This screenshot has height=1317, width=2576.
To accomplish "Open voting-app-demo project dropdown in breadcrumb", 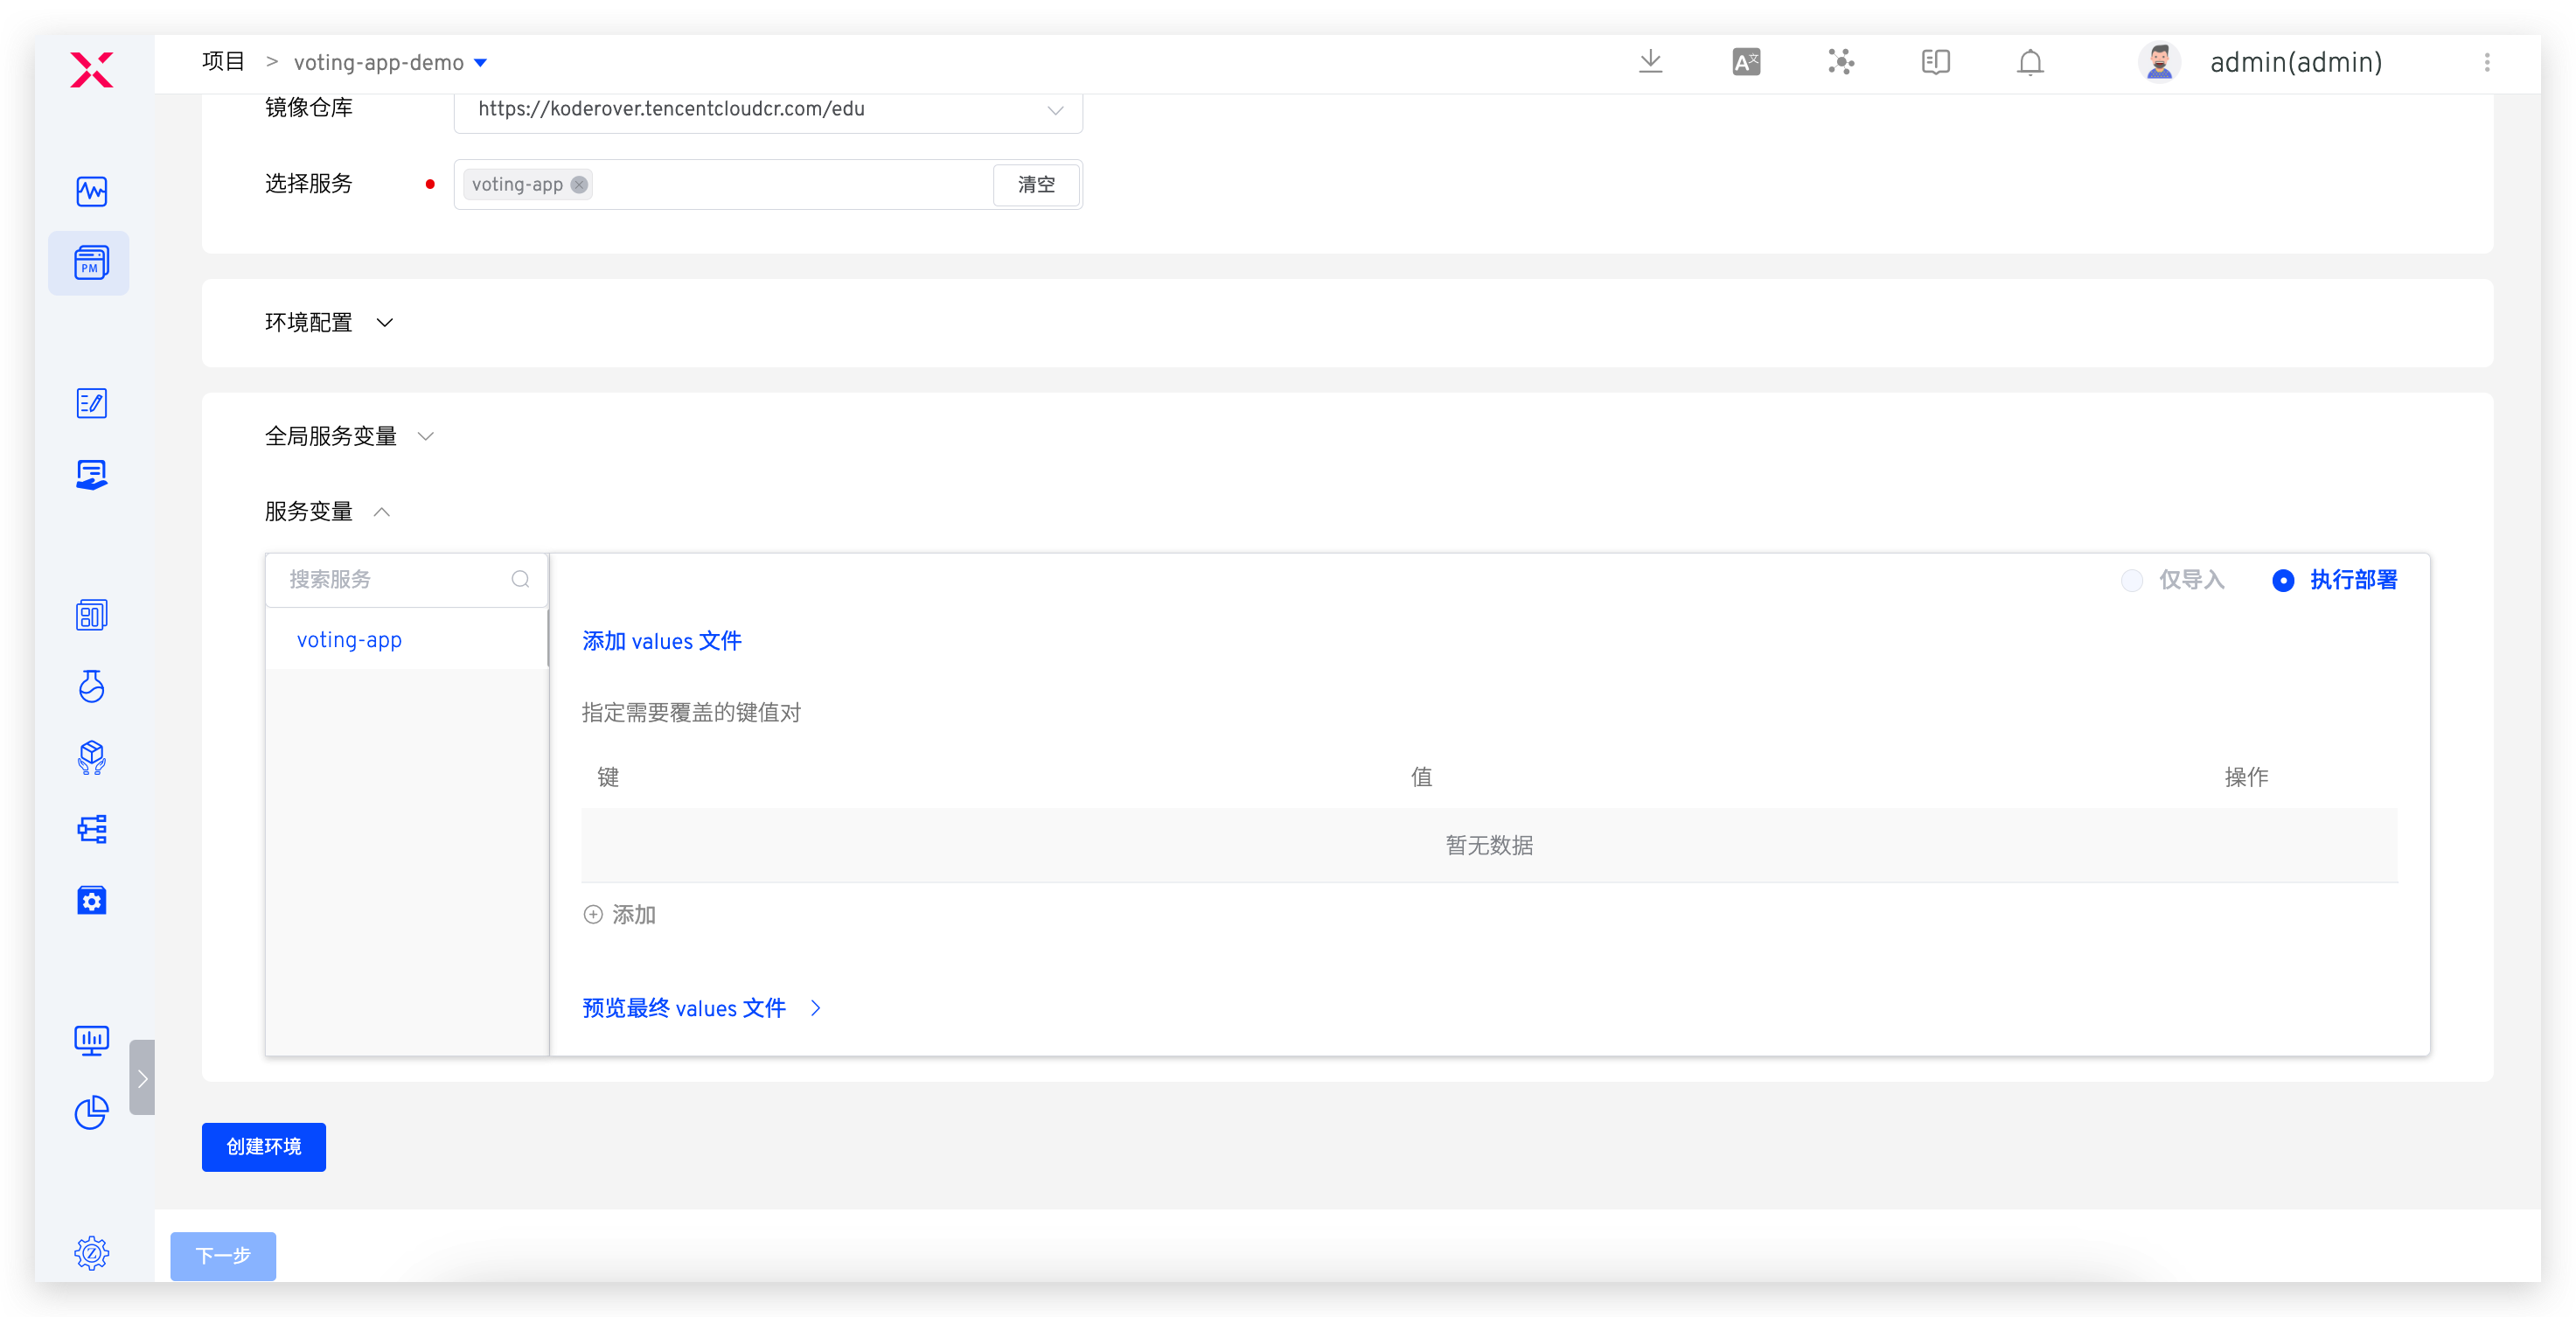I will click(480, 62).
